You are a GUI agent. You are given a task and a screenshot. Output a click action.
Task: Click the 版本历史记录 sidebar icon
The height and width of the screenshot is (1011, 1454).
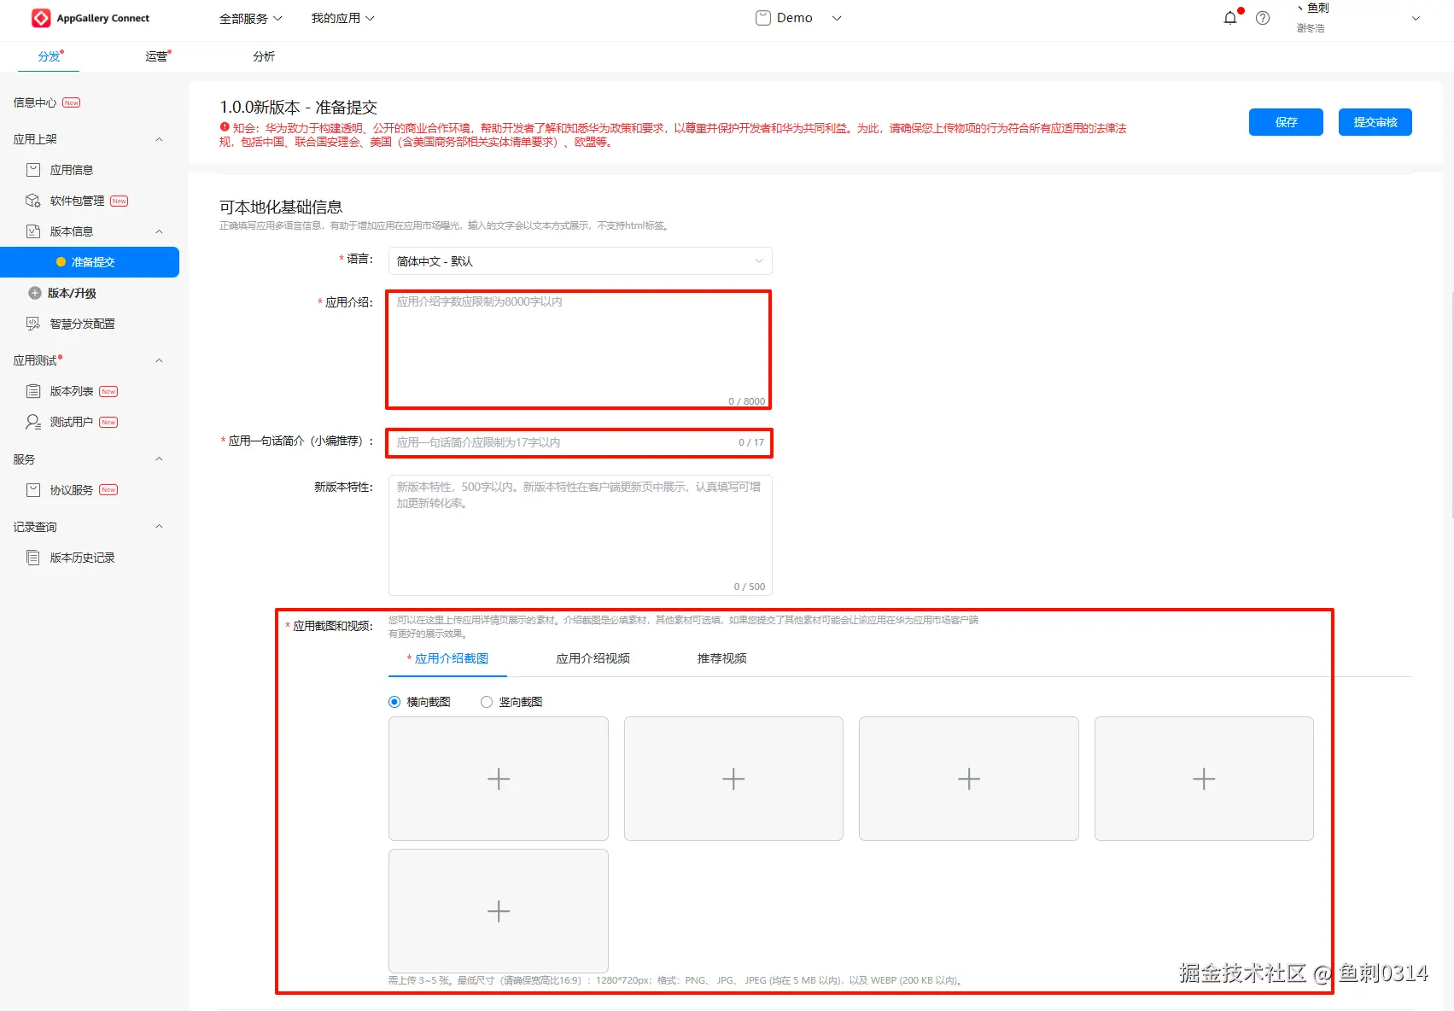[33, 558]
